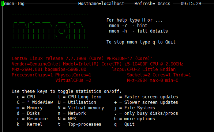Click the 'c = CPU' entry
The height and width of the screenshot is (132, 214).
(26, 97)
